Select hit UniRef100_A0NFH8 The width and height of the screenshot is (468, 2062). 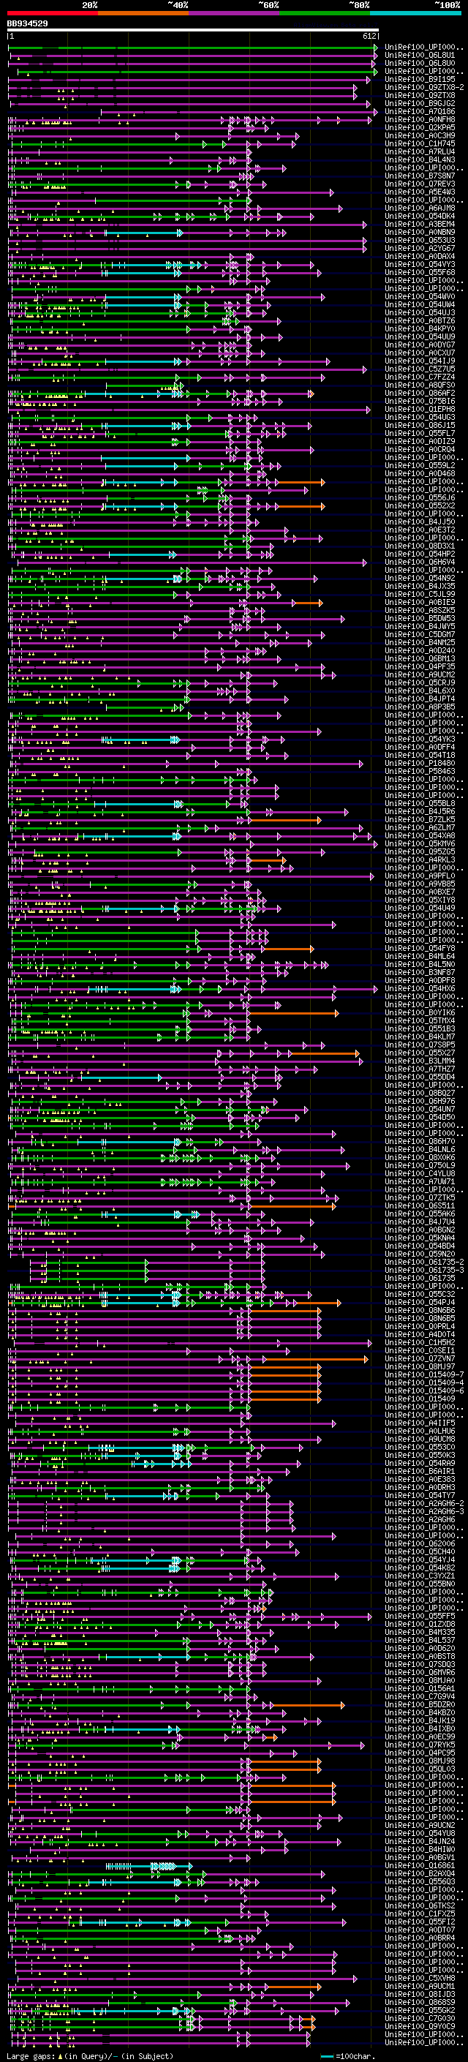[x=420, y=119]
